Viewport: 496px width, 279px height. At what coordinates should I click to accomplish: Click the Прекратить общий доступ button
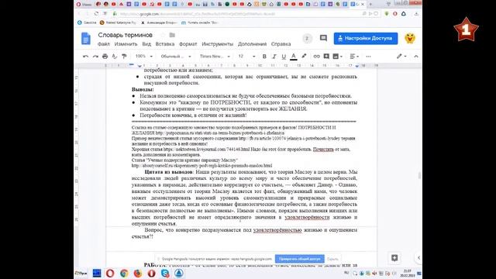[x=300, y=259]
